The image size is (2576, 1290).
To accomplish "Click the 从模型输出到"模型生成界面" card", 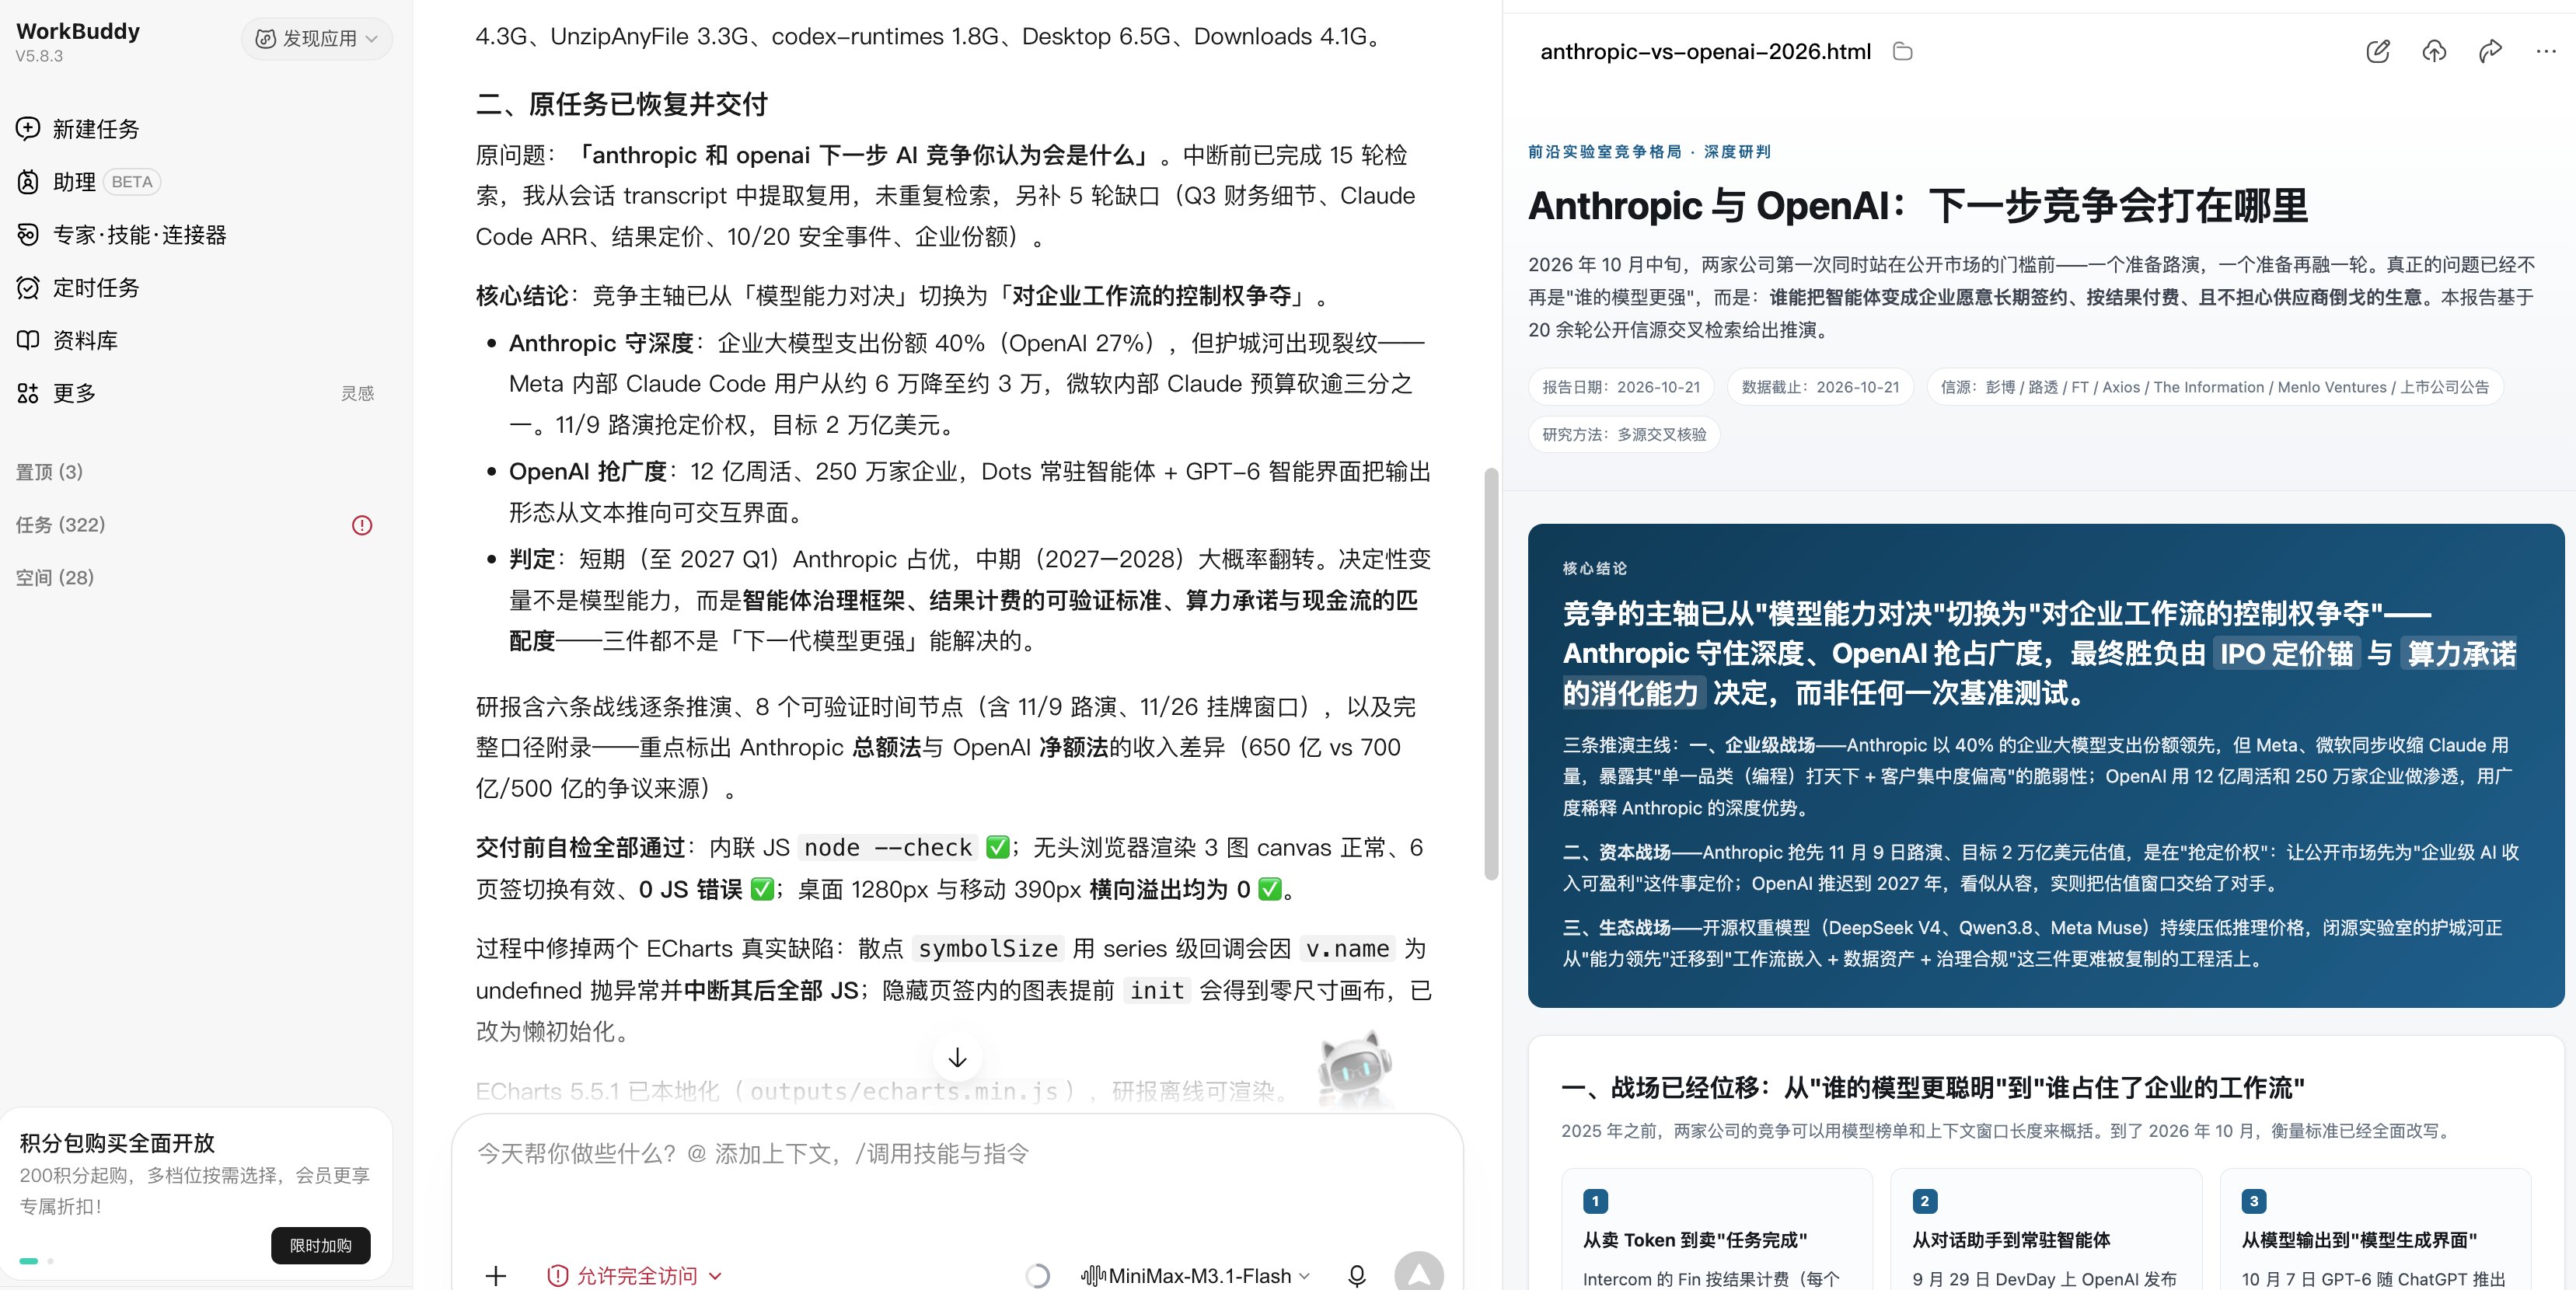I will click(x=2375, y=1230).
